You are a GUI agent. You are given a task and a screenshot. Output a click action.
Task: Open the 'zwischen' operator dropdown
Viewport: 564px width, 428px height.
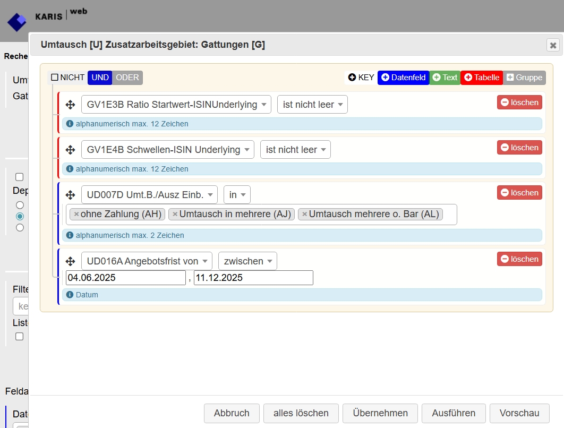247,261
